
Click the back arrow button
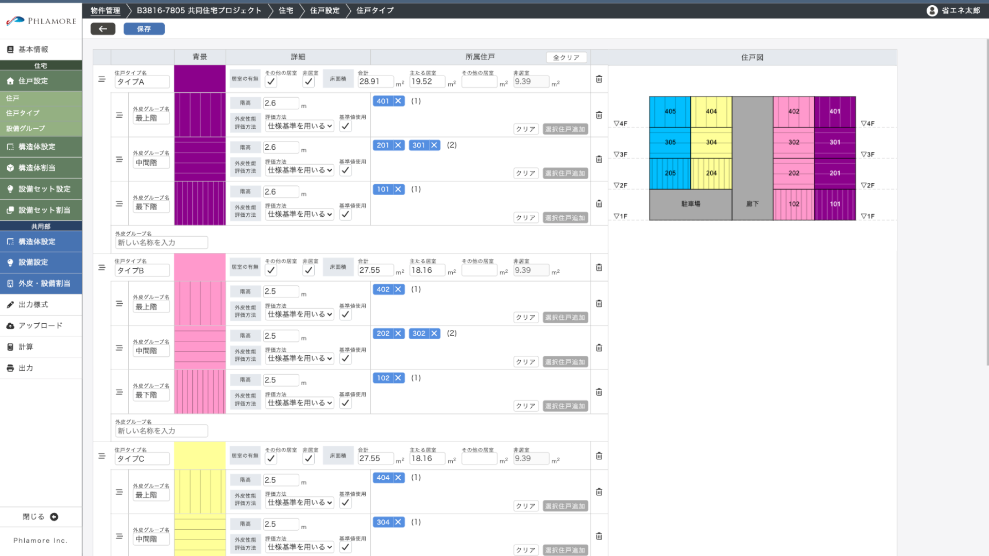click(103, 29)
